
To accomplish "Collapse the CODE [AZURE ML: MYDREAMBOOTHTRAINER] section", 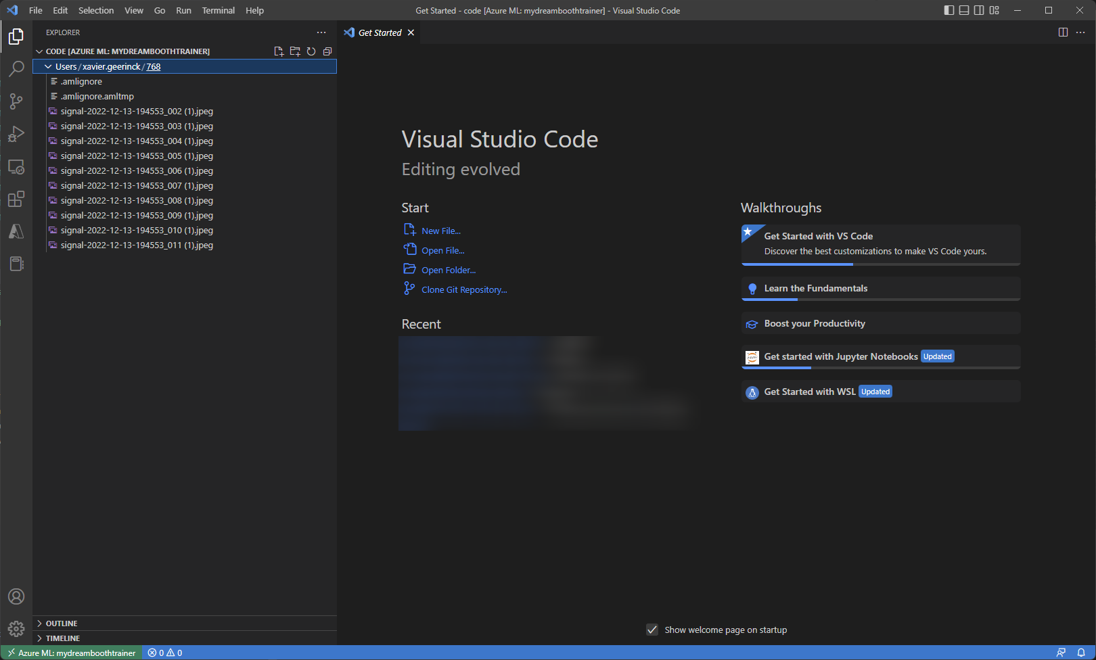I will click(185, 51).
